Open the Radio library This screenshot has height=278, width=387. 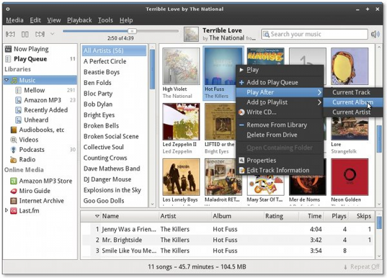click(x=27, y=160)
